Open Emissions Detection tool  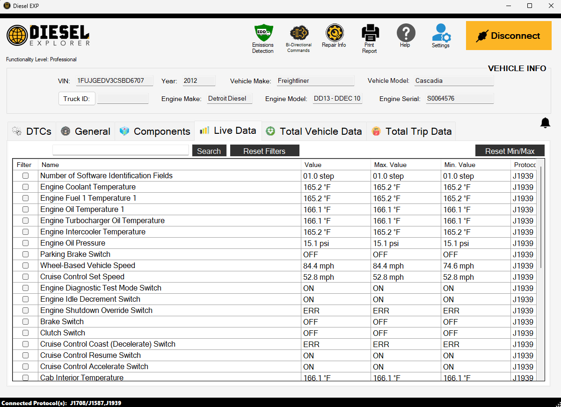point(263,39)
